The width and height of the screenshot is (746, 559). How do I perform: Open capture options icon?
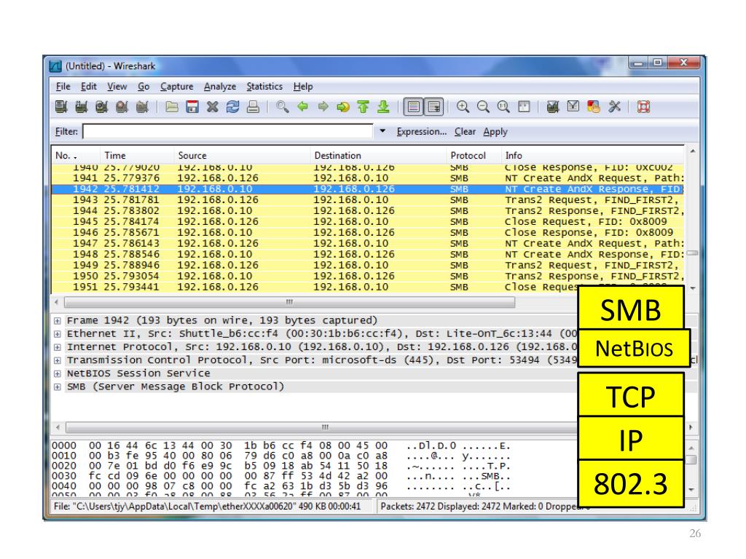tap(82, 106)
